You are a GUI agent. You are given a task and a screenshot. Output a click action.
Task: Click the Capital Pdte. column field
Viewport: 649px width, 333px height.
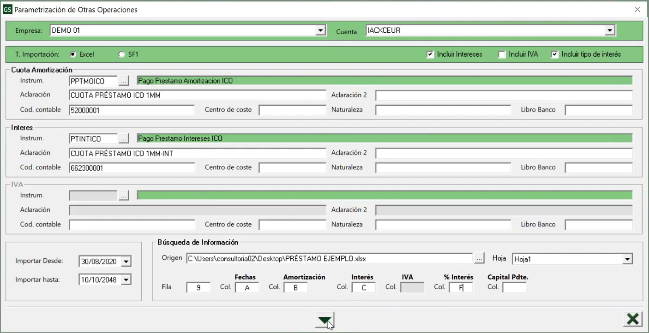514,287
